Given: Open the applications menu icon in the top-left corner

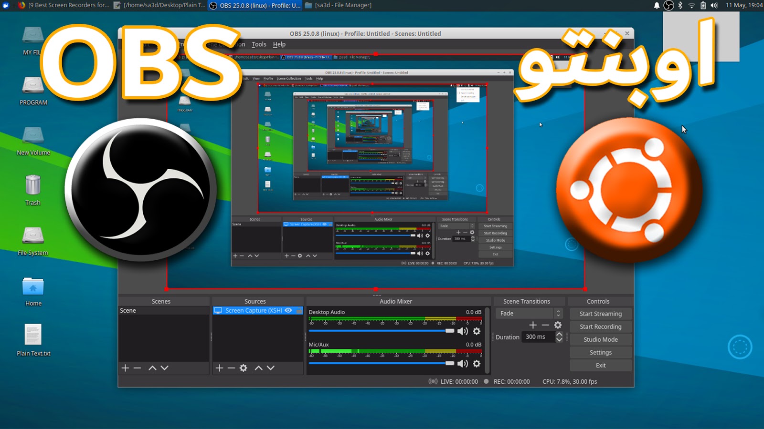Looking at the screenshot, I should [x=6, y=5].
